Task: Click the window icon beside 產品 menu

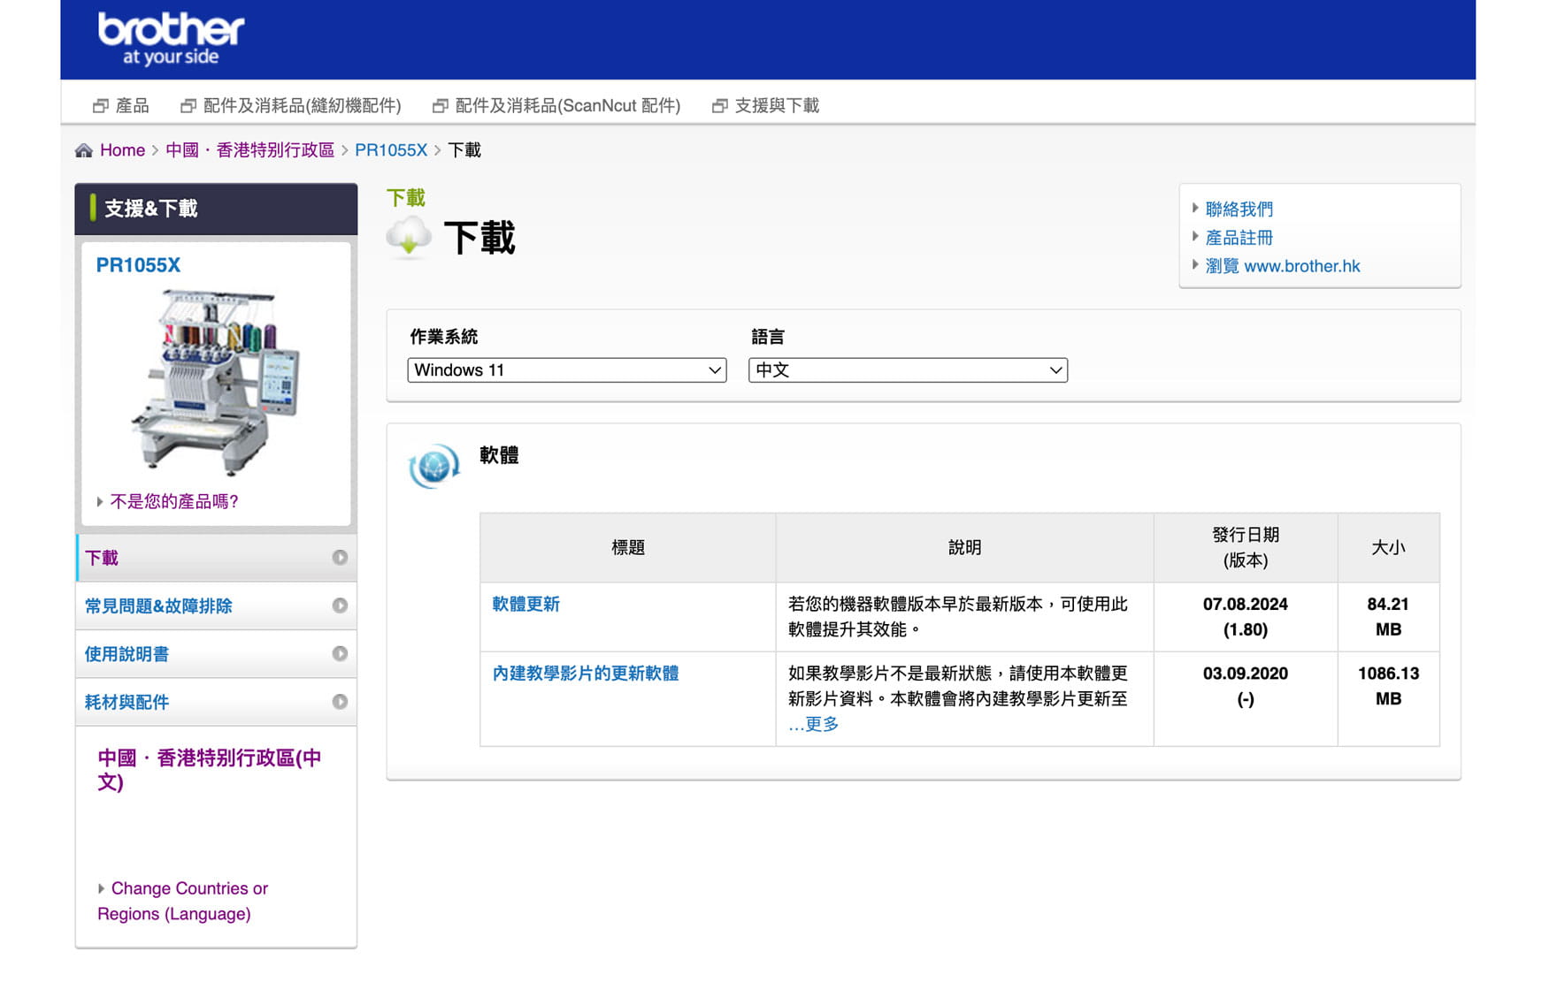Action: (x=101, y=106)
